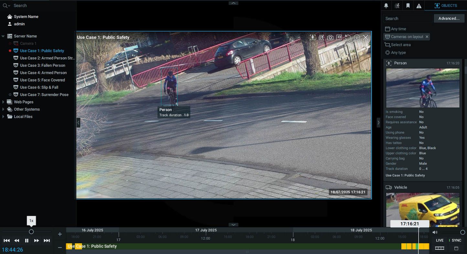
Task: Open the Notifications bell tab
Action: (x=386, y=6)
